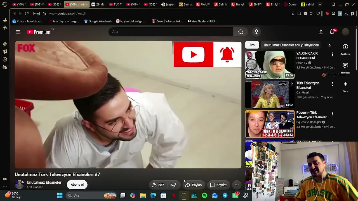This screenshot has width=358, height=201.
Task: Open options menu for Pqueen video
Action: (333, 114)
